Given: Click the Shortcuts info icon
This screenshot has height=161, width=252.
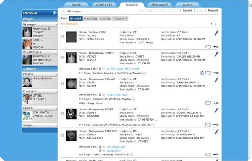Looking at the screenshot, I should click(x=54, y=12).
